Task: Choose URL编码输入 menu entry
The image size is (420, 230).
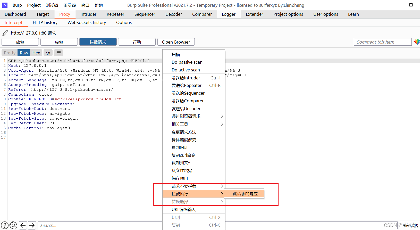Action: point(194,210)
